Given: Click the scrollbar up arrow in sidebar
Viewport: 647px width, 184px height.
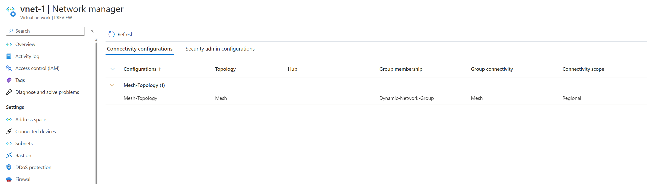Looking at the screenshot, I should (x=96, y=40).
